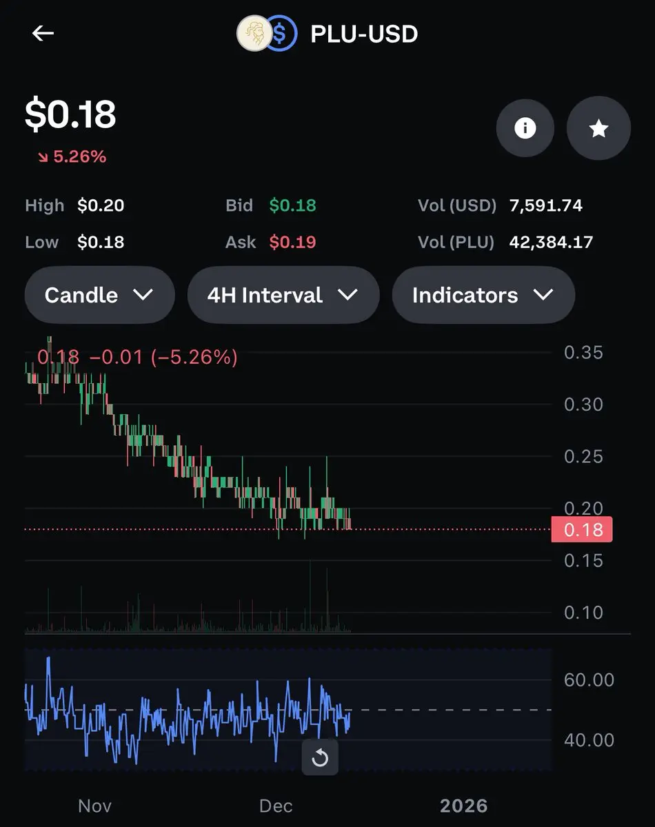Open the Indicators dropdown
655x827 pixels.
483,295
